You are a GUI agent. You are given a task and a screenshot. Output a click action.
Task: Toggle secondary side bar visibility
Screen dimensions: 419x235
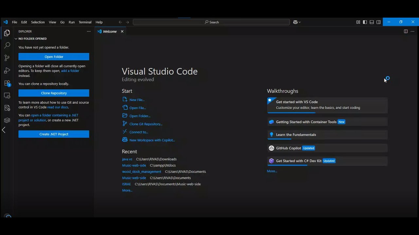click(x=379, y=22)
